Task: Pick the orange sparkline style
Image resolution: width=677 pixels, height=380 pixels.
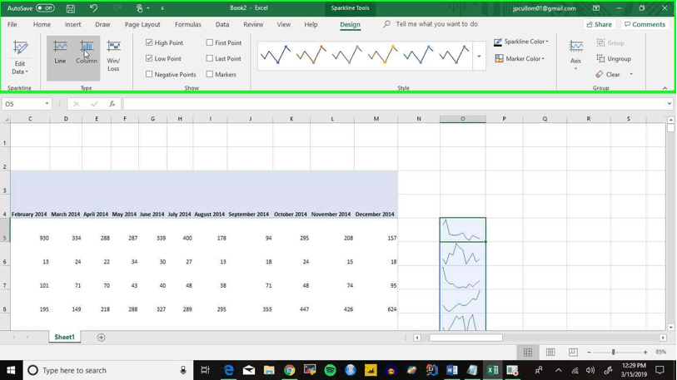Action: point(311,56)
